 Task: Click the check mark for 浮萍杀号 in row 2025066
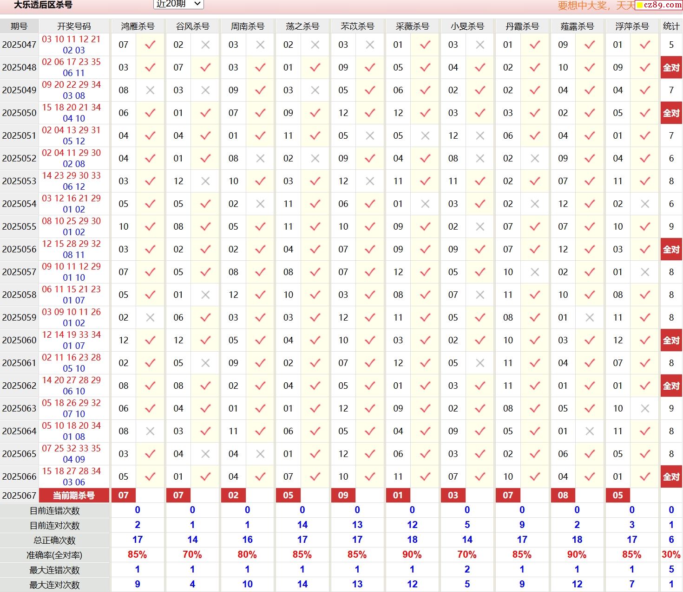[645, 477]
